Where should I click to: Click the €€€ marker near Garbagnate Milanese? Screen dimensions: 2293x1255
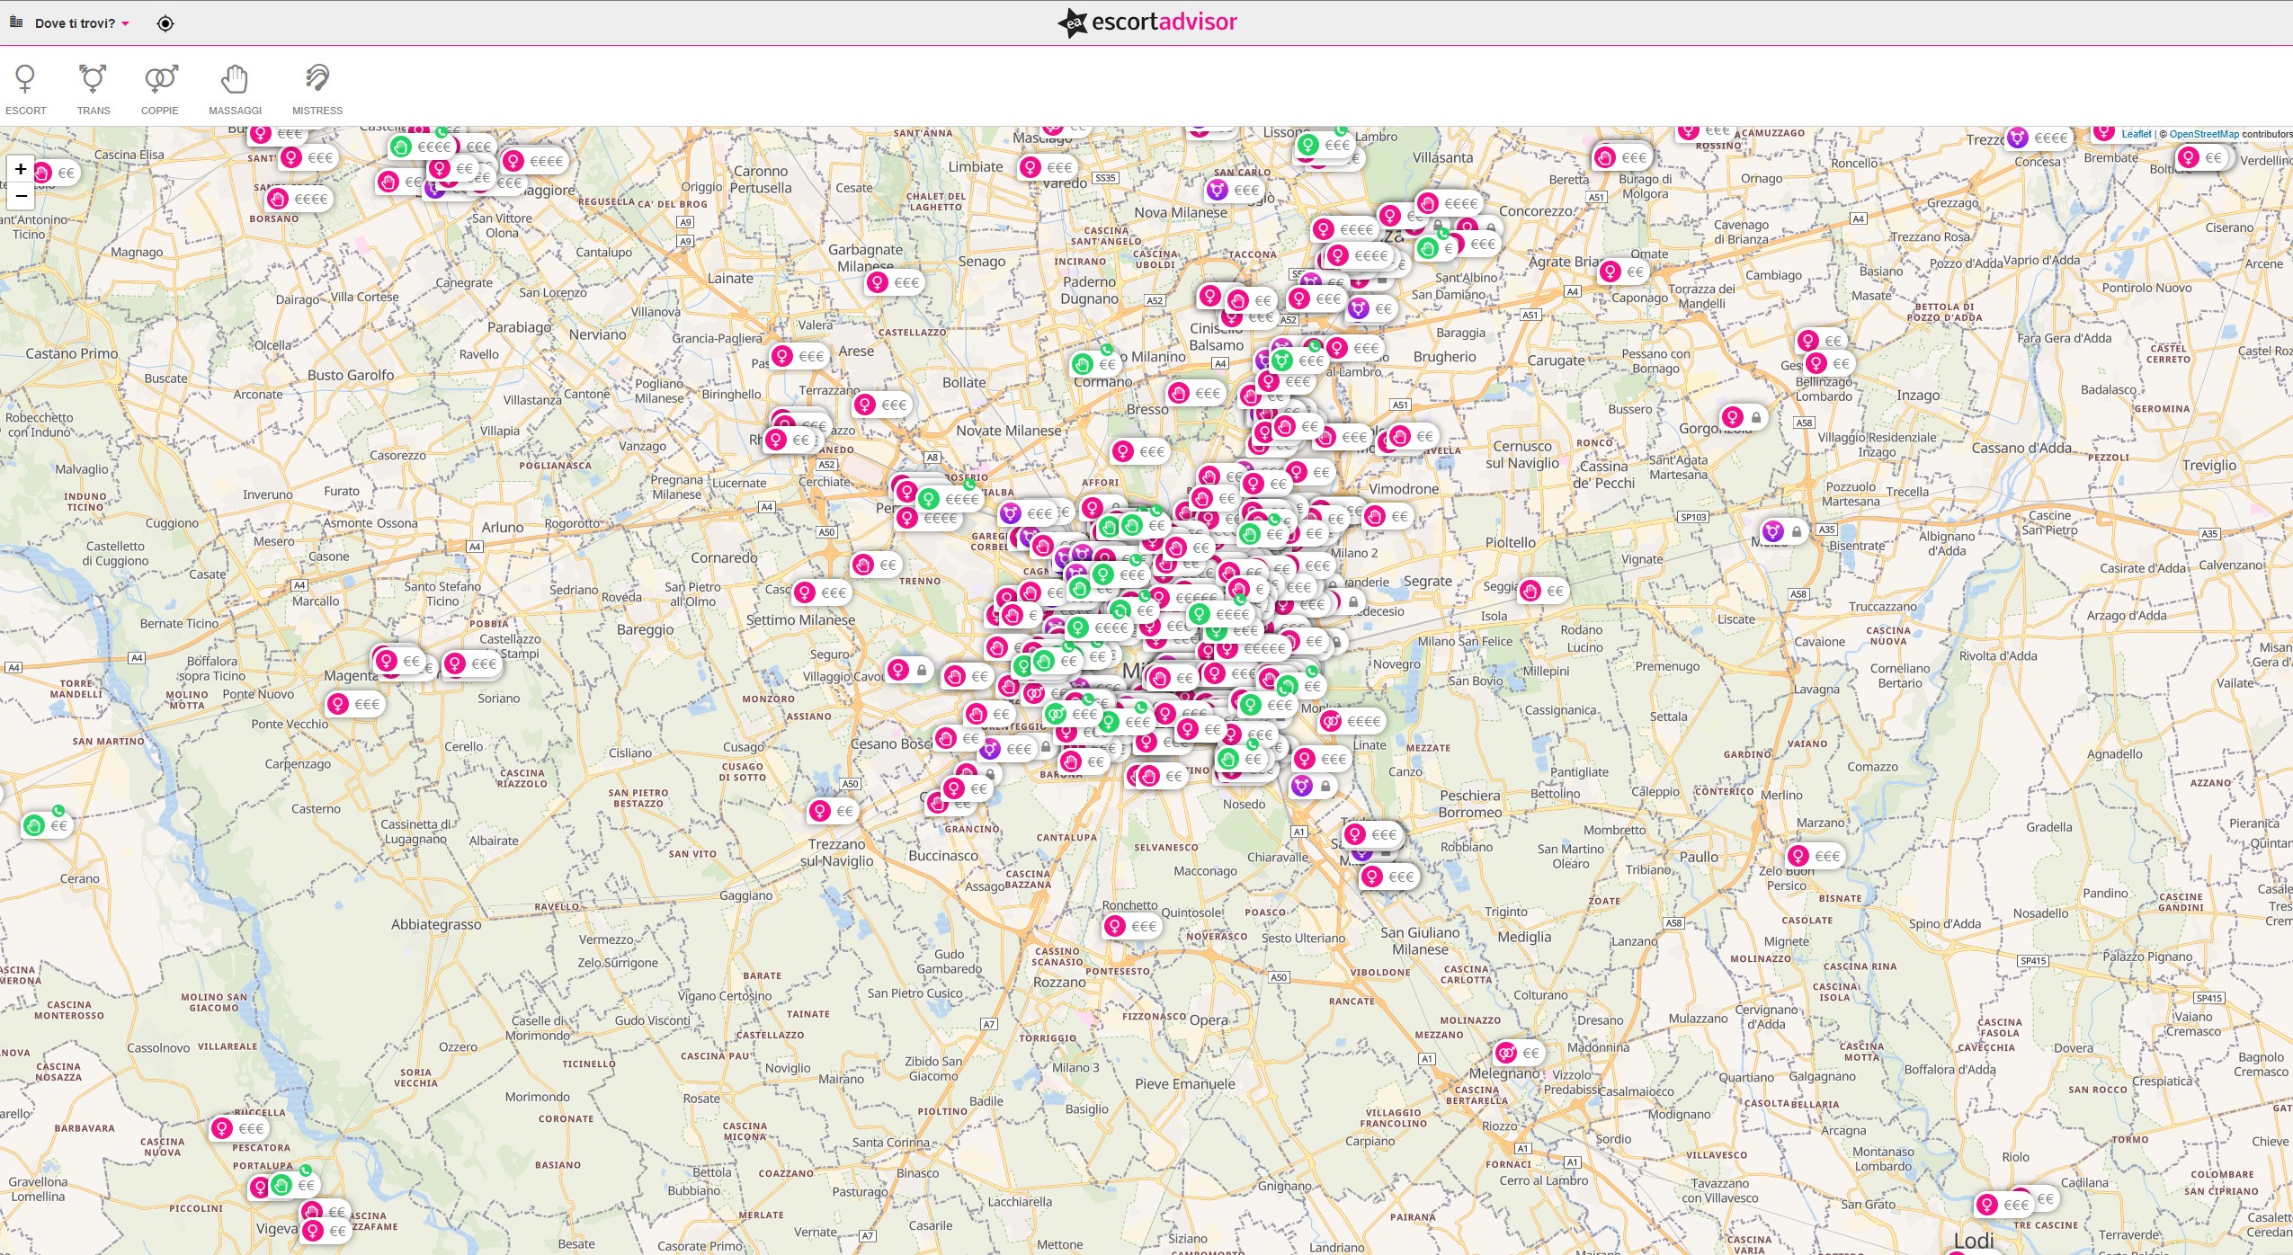click(x=894, y=282)
